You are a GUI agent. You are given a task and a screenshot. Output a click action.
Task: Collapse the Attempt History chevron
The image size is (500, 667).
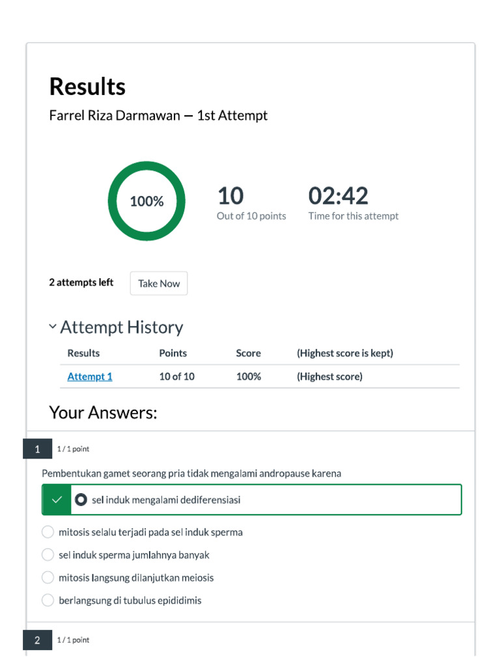pyautogui.click(x=53, y=327)
